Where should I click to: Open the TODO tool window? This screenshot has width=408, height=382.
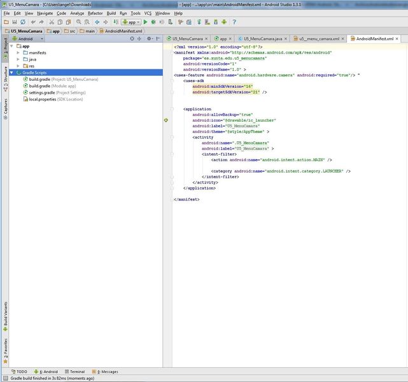coord(19,372)
